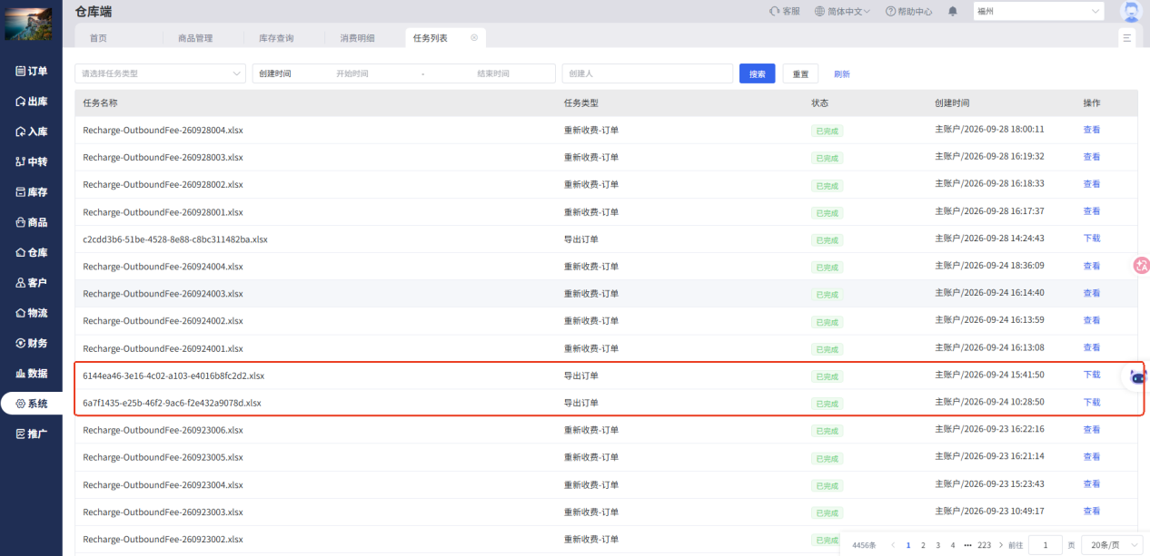Select 库存 in the sidebar

coord(31,192)
